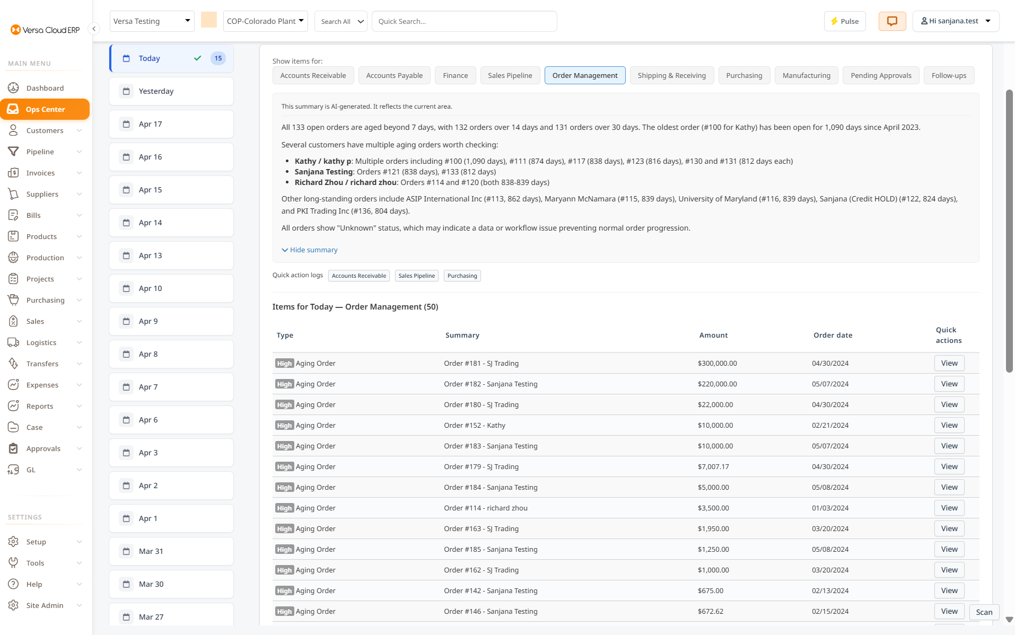The height and width of the screenshot is (635, 1015).
Task: Click the Scan button
Action: pyautogui.click(x=984, y=612)
